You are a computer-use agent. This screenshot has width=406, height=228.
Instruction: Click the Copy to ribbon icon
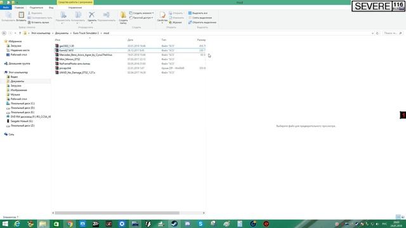pos(78,18)
